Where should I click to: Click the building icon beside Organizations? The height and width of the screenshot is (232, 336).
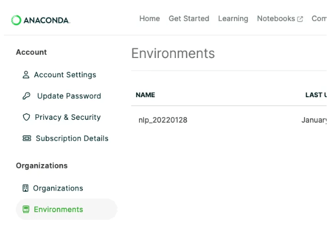[x=25, y=188]
